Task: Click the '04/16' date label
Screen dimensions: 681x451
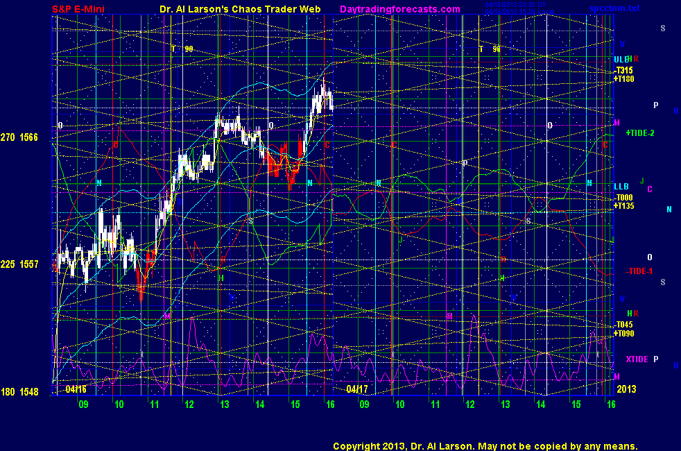Action: [x=76, y=389]
